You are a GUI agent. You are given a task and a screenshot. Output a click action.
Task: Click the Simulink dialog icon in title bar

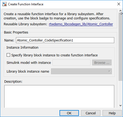coord(5,4)
